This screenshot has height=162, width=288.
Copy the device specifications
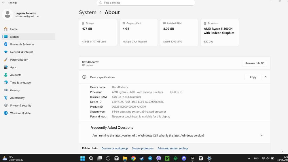coord(253,77)
